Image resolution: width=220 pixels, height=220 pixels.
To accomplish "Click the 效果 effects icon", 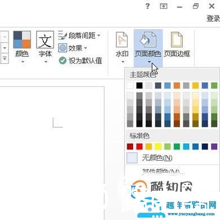I will [63, 48].
